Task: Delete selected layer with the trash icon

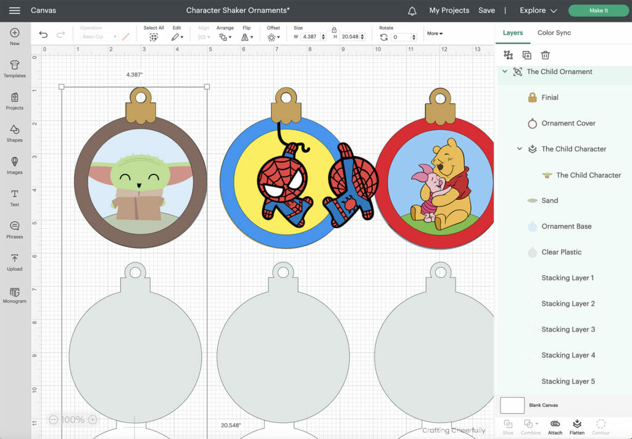Action: click(x=546, y=55)
